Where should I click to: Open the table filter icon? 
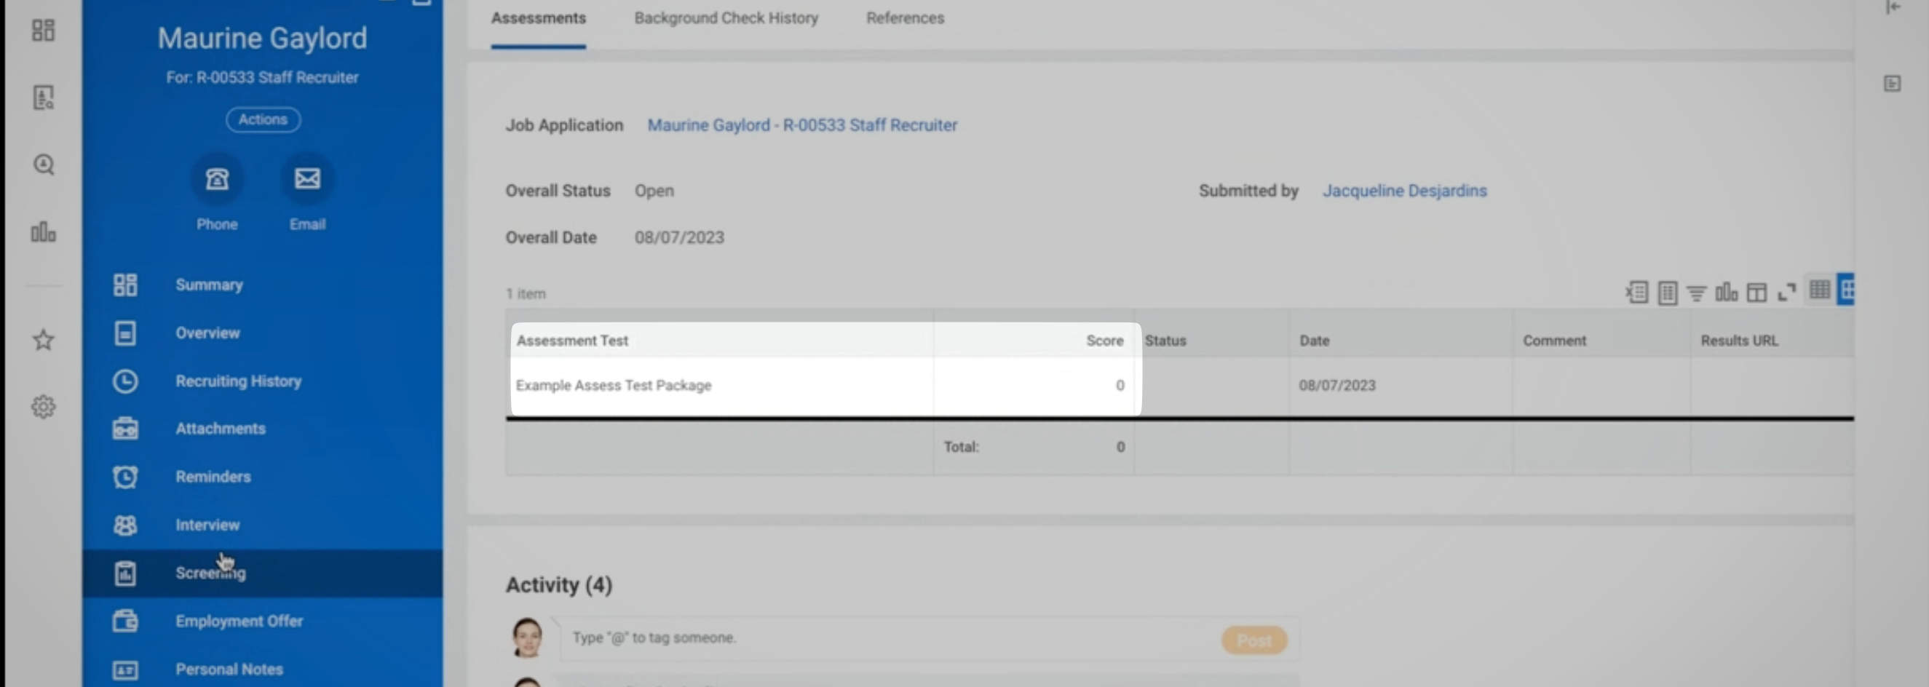tap(1696, 292)
